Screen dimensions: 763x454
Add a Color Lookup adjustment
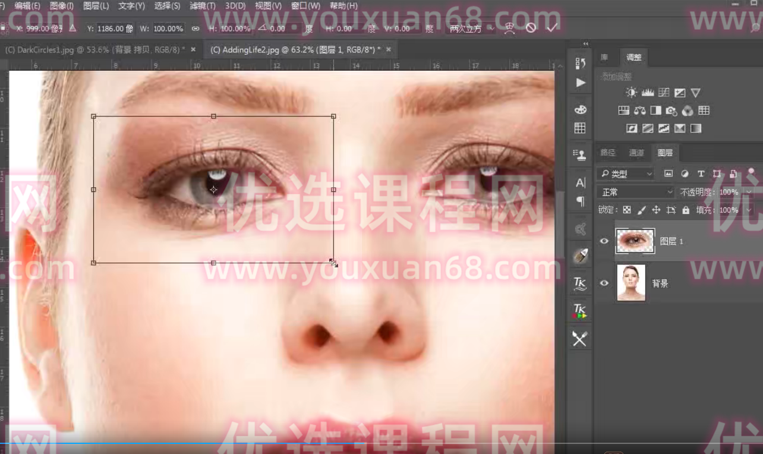704,111
